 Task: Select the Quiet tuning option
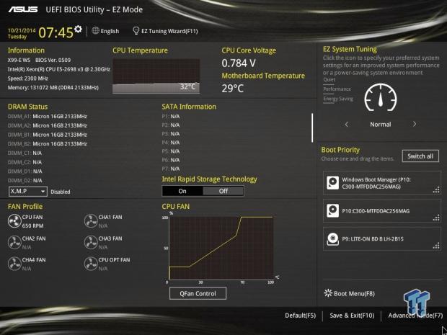coord(329,79)
